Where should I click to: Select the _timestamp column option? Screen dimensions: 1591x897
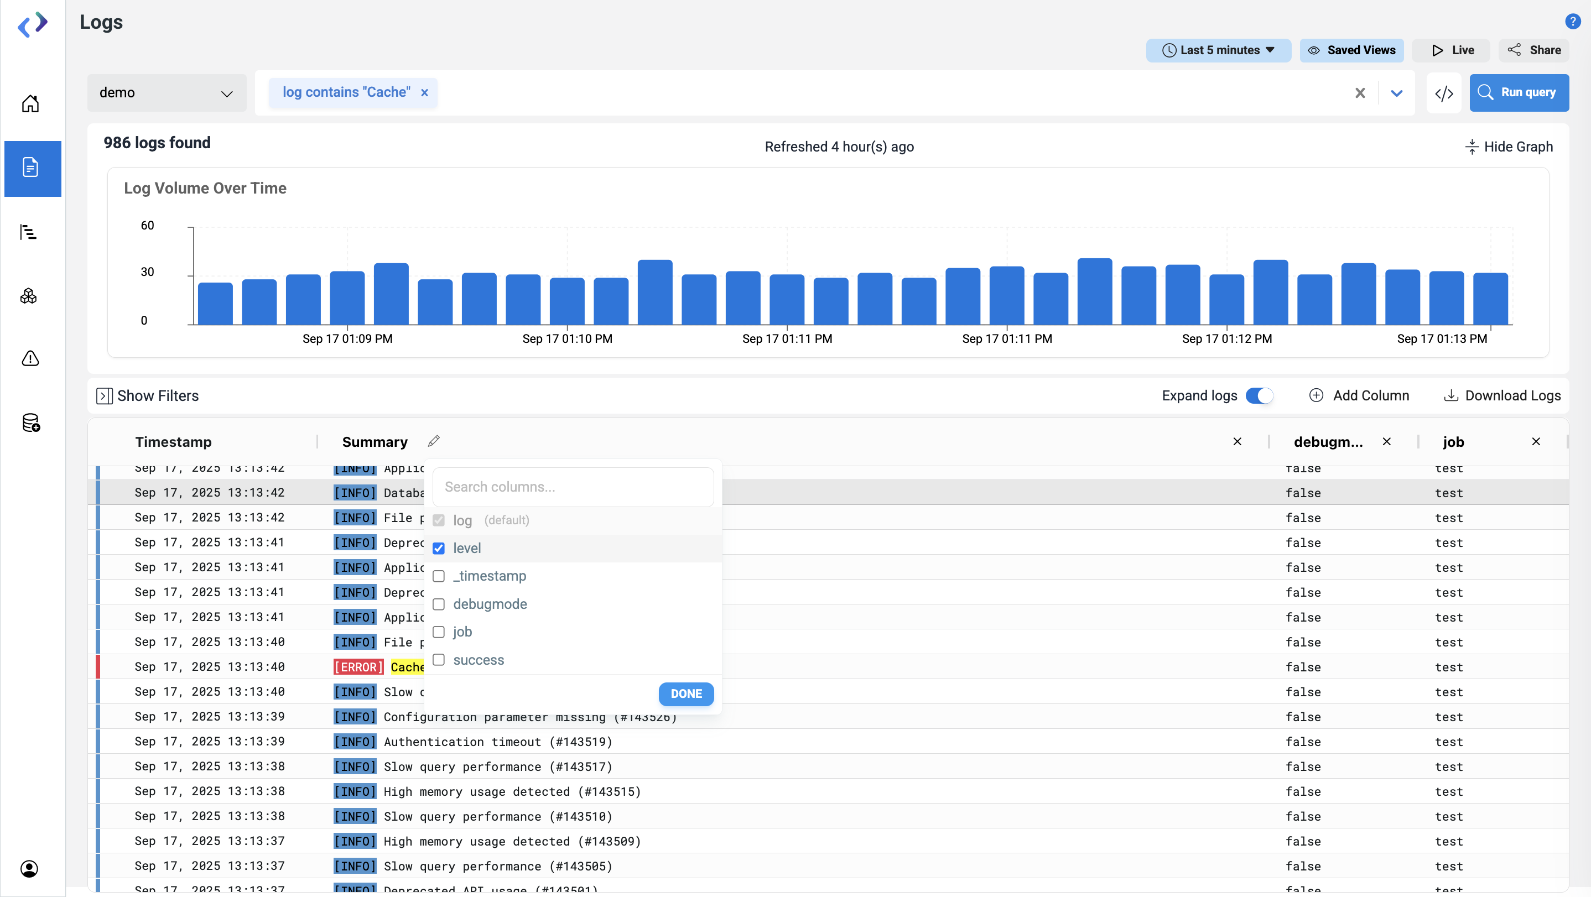point(489,576)
